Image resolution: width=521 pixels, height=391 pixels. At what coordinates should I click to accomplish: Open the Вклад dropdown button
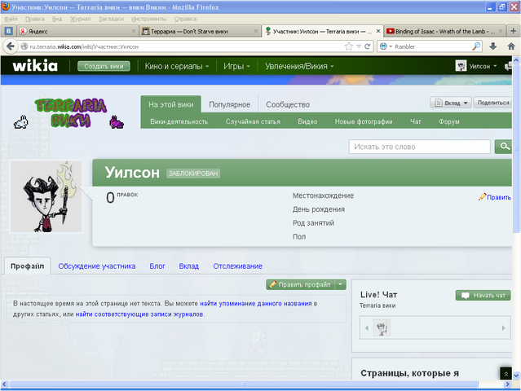(451, 103)
